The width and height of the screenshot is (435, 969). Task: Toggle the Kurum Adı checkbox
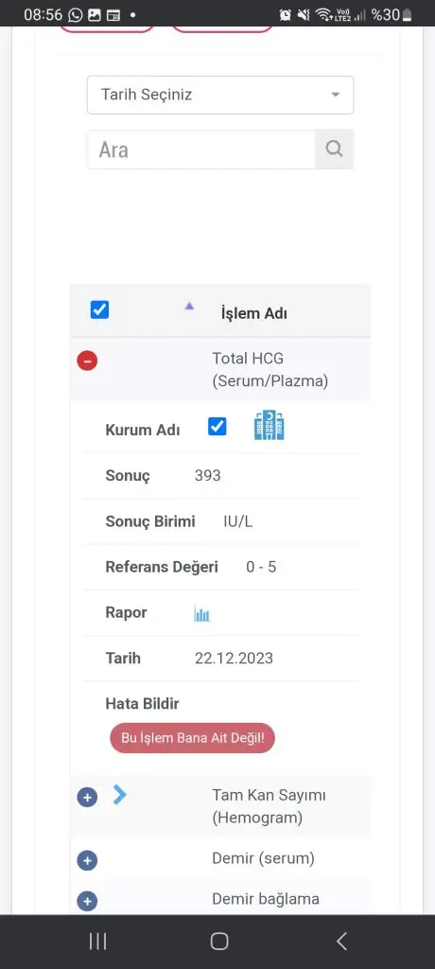pyautogui.click(x=217, y=427)
